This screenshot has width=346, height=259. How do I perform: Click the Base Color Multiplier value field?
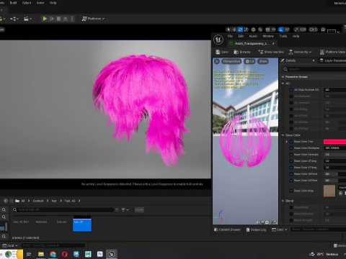pyautogui.click(x=334, y=148)
